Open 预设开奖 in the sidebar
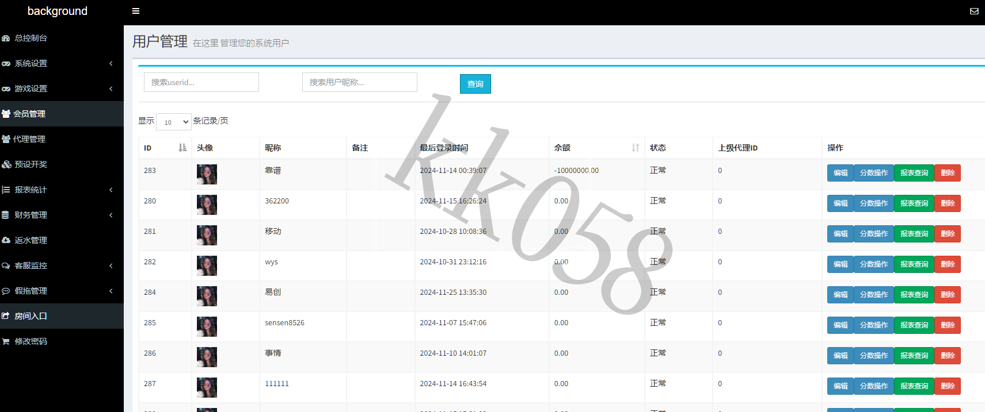Viewport: 985px width, 412px height. tap(62, 164)
